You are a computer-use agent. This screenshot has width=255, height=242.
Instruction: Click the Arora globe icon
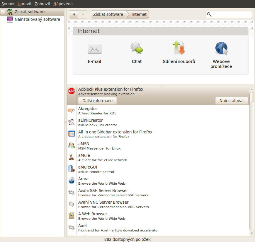[72, 180]
